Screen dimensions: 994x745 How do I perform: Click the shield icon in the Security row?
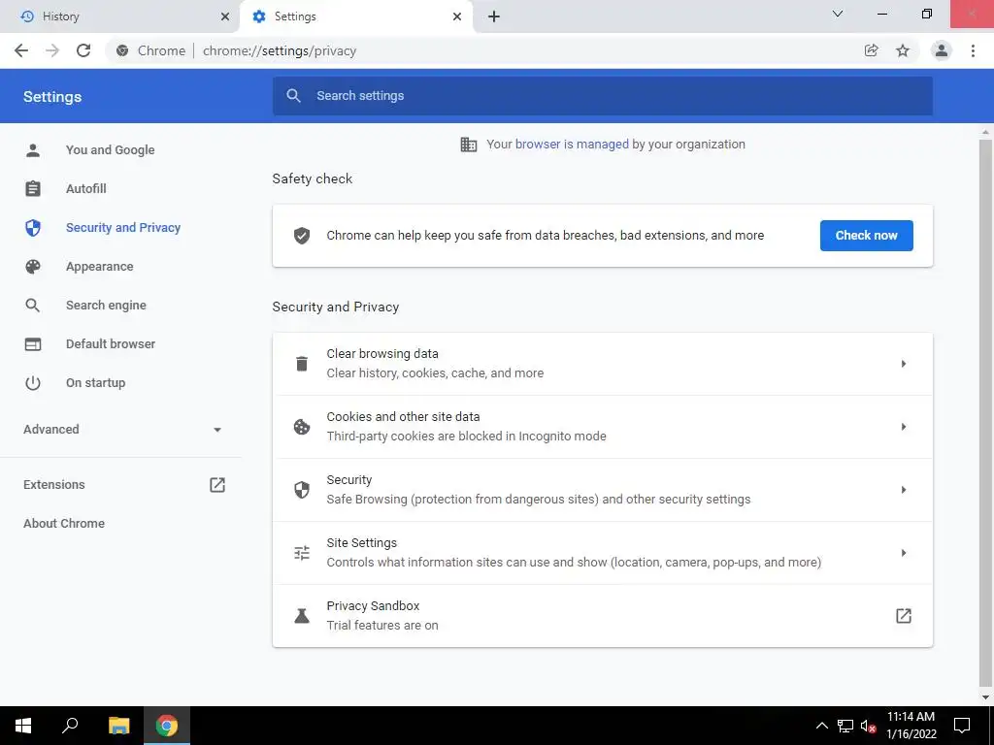tap(302, 490)
